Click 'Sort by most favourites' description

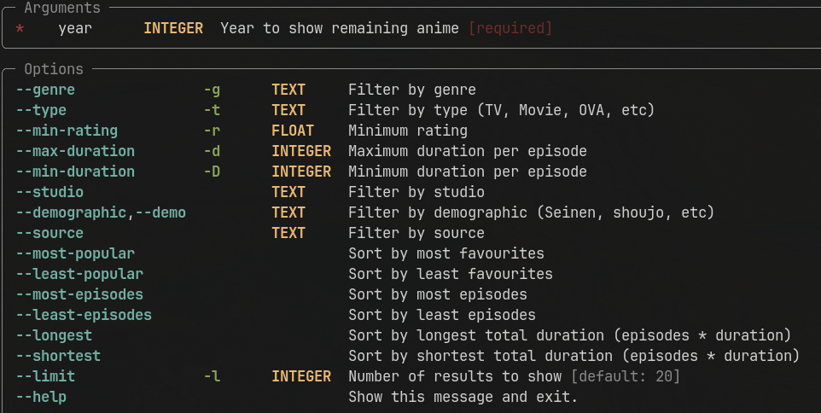pyautogui.click(x=446, y=253)
